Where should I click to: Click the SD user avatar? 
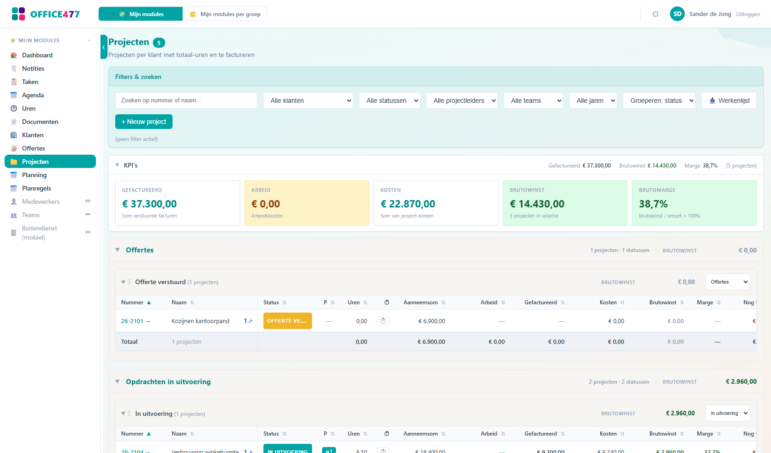pyautogui.click(x=677, y=14)
